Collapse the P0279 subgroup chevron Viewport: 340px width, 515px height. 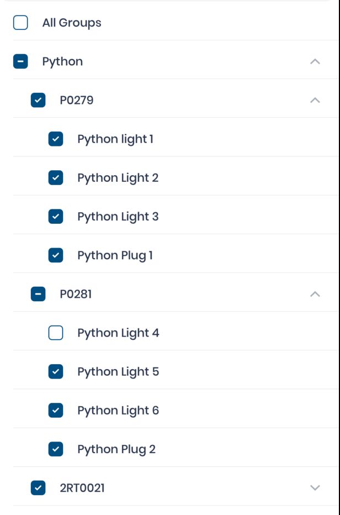315,100
